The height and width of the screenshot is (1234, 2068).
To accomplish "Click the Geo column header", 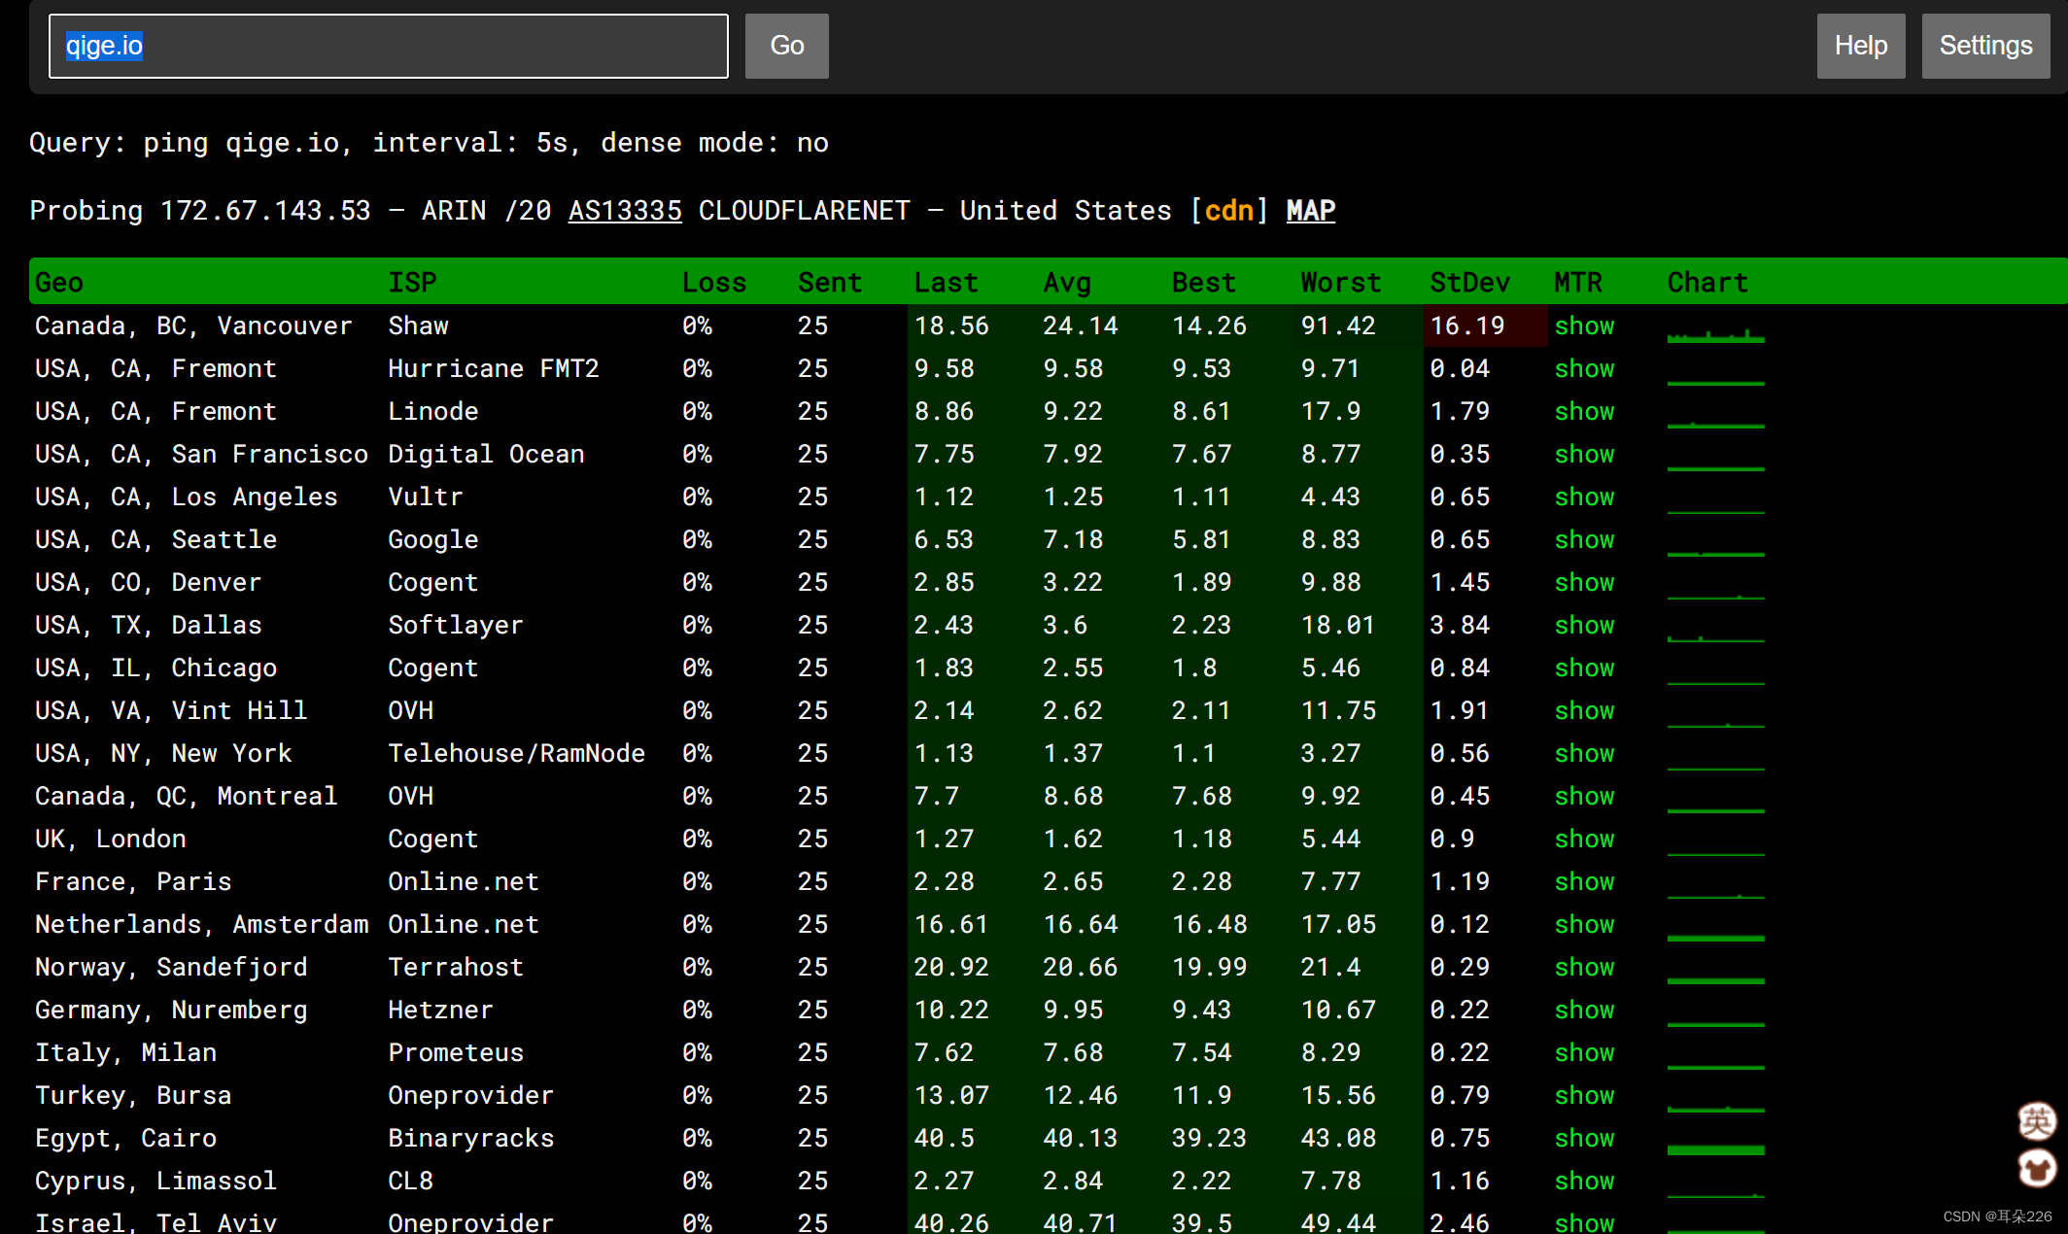I will coord(59,283).
